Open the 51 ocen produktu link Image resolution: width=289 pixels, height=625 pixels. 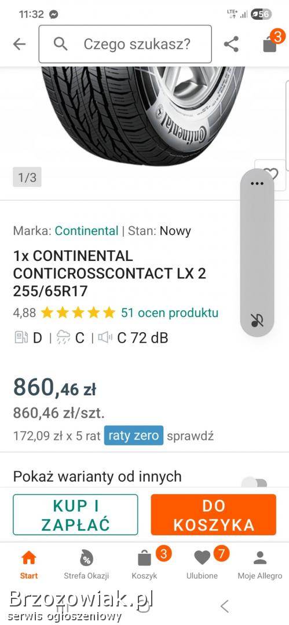170,312
